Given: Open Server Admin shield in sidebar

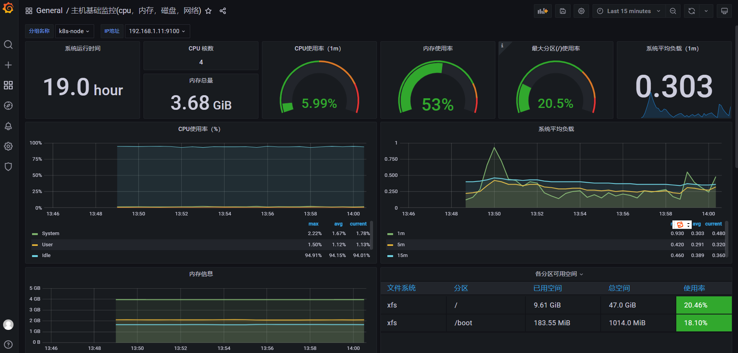Looking at the screenshot, I should [x=8, y=166].
